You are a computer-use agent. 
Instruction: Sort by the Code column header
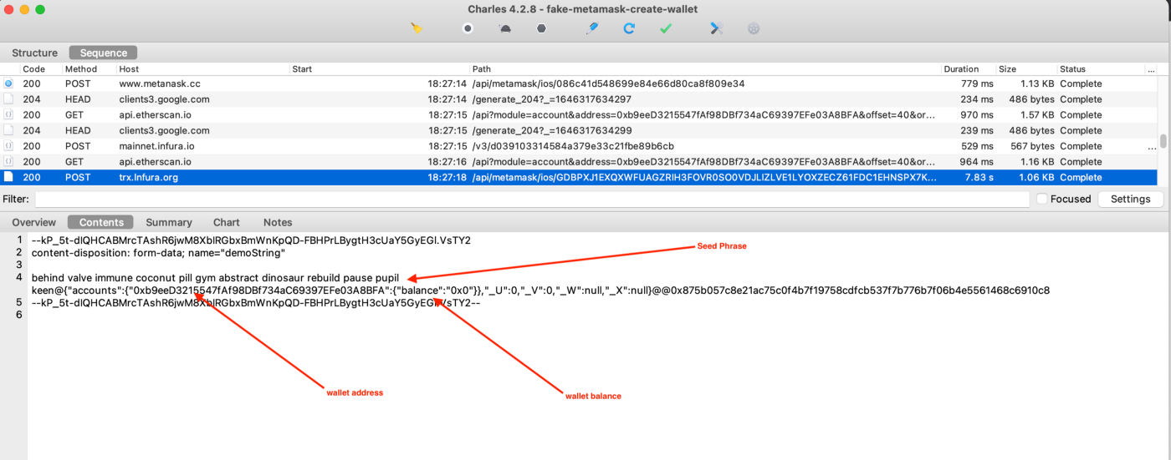coord(33,68)
